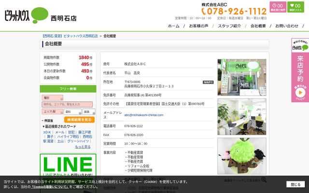Click the 3DK search keyword
Screen dimensions: 309x193
[47, 132]
